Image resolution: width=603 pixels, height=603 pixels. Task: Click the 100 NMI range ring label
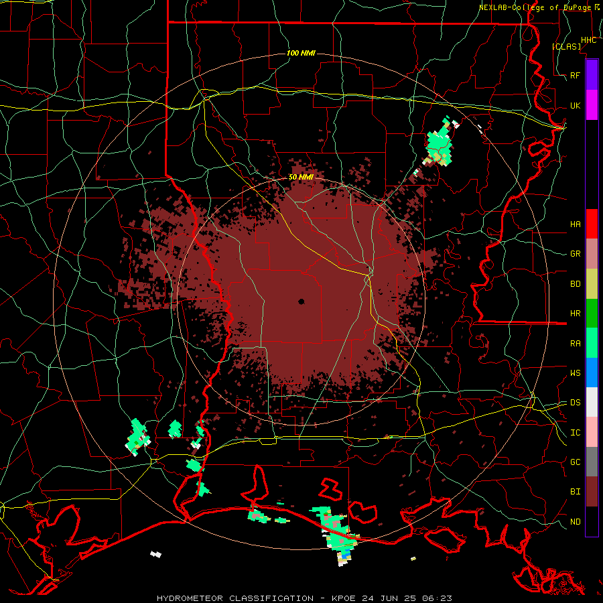coord(301,53)
